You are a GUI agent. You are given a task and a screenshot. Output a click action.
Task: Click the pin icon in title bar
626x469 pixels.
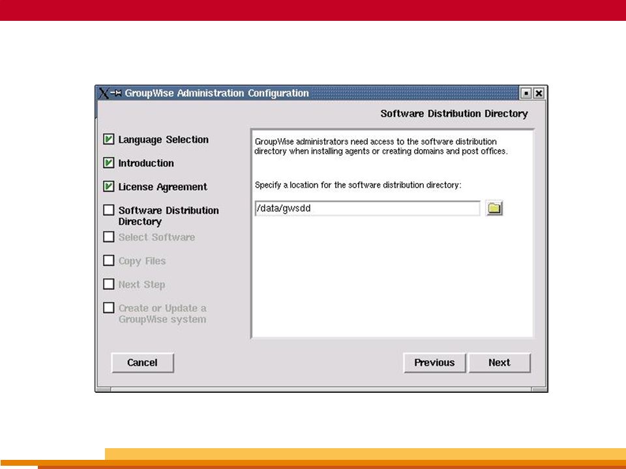pyautogui.click(x=116, y=93)
